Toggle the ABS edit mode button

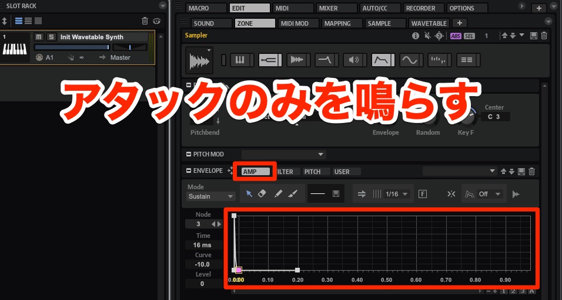pyautogui.click(x=456, y=36)
